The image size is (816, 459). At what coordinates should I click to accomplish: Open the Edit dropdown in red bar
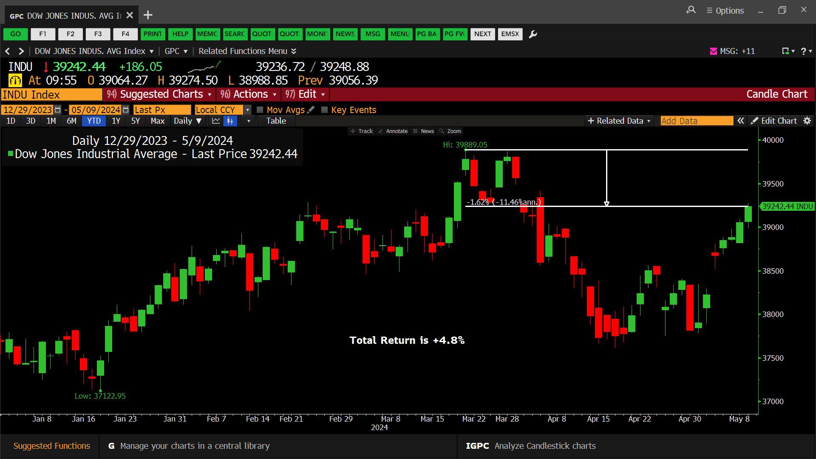[305, 94]
